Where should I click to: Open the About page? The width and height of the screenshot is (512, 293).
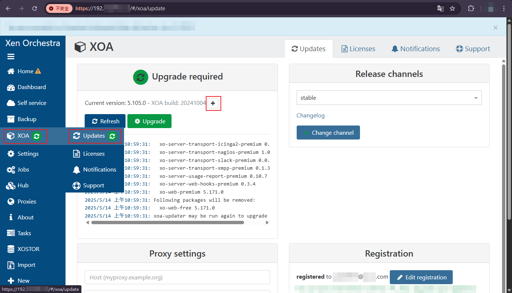(x=21, y=218)
